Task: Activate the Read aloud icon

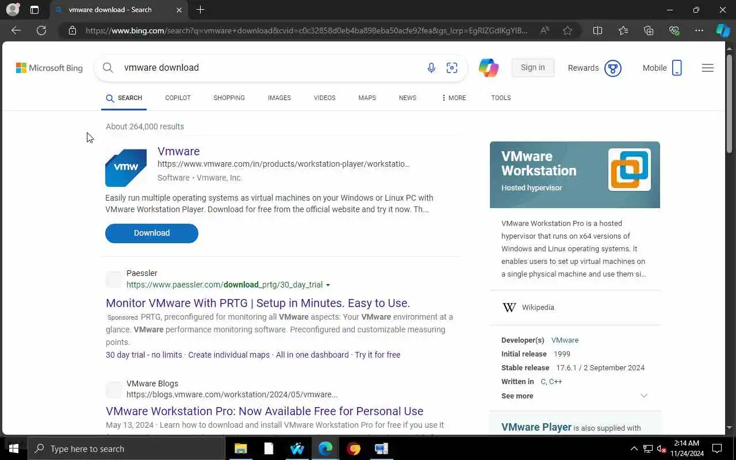Action: 545,30
